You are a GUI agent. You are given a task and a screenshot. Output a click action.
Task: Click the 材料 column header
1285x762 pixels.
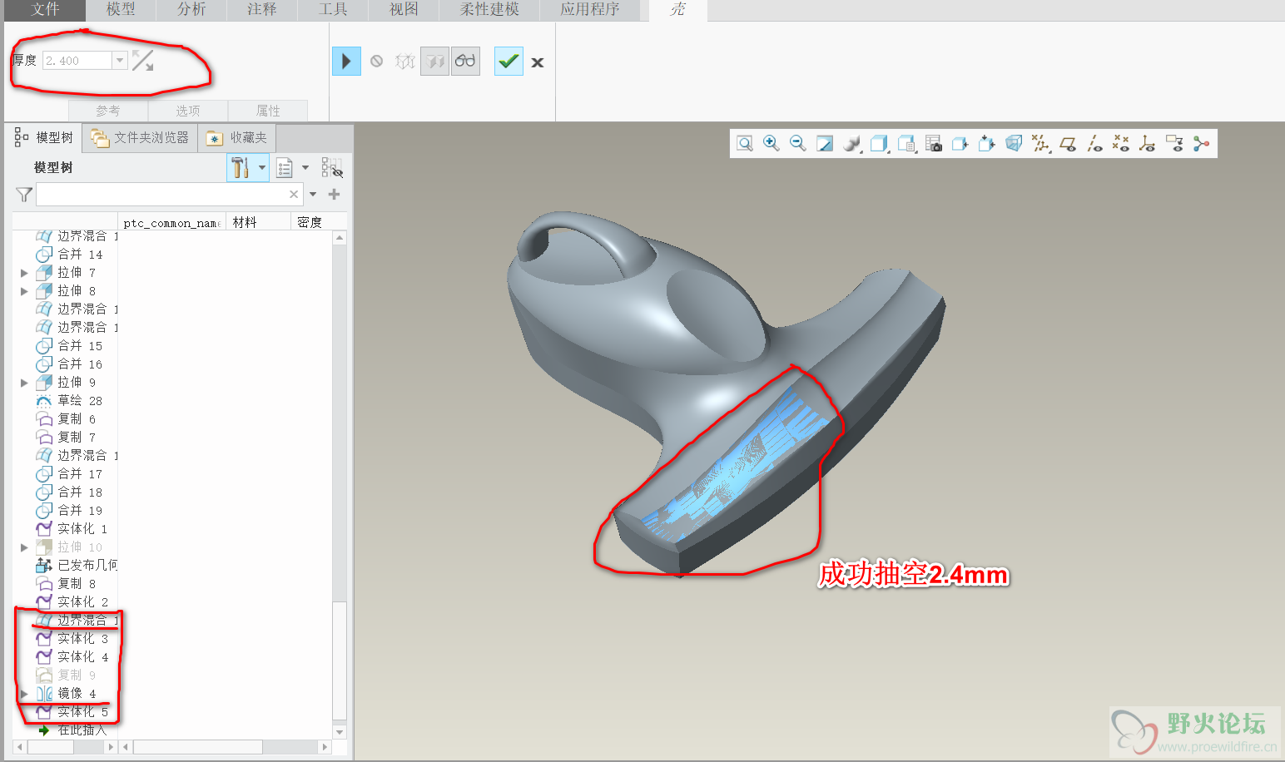(x=258, y=222)
